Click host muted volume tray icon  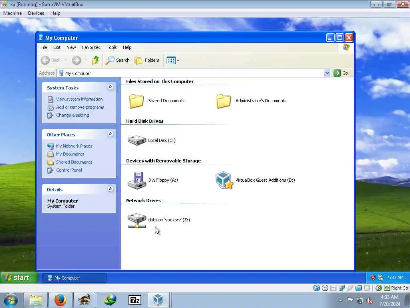tap(370, 300)
